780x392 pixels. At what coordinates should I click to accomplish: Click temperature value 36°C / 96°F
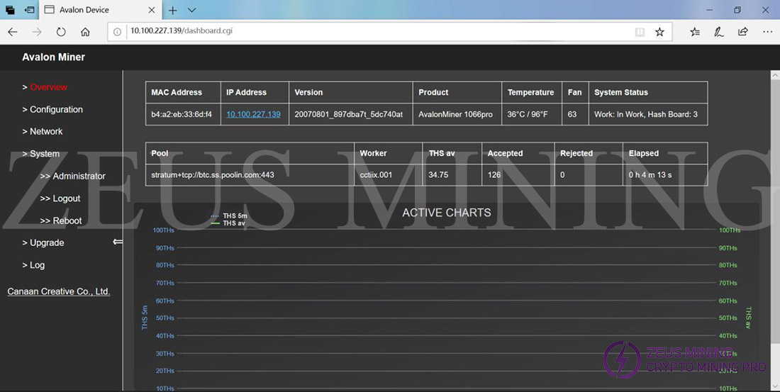[528, 114]
